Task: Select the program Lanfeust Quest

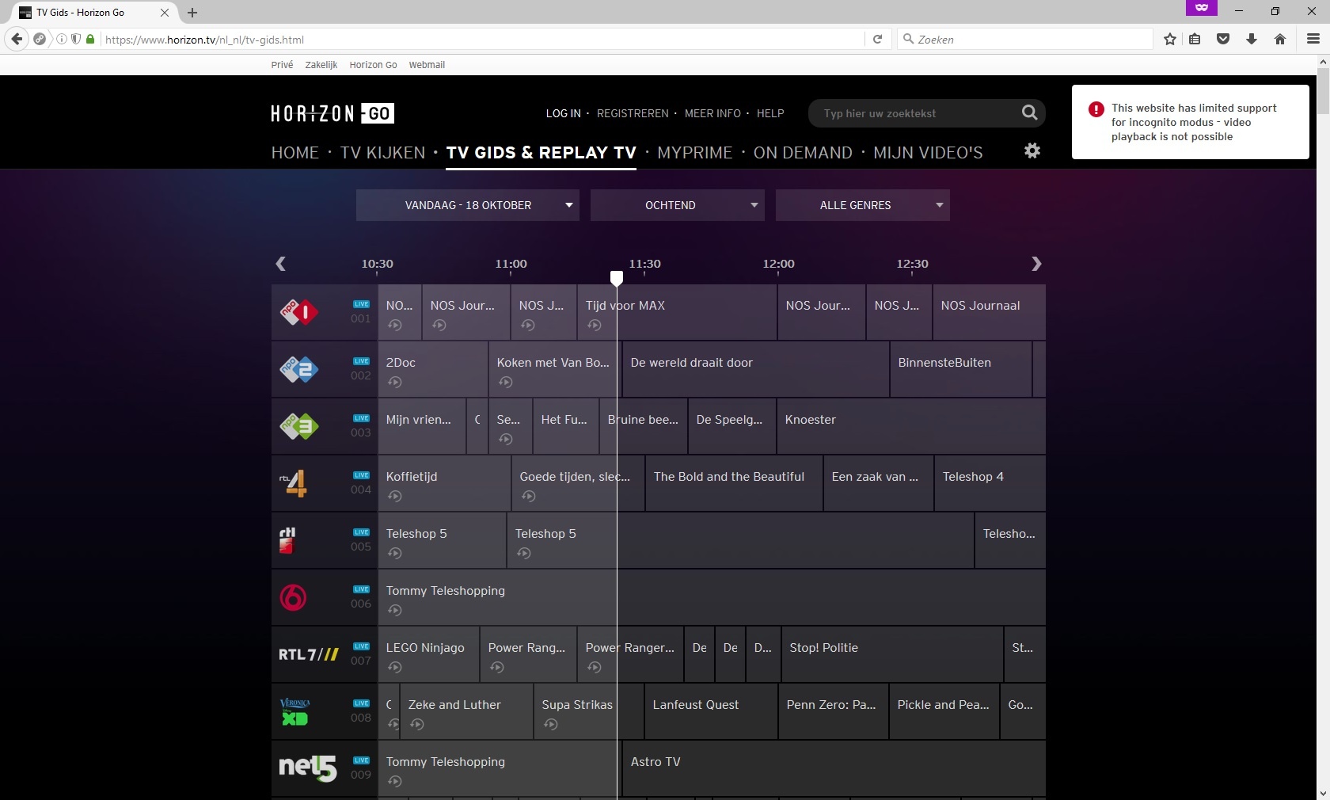Action: [x=711, y=711]
